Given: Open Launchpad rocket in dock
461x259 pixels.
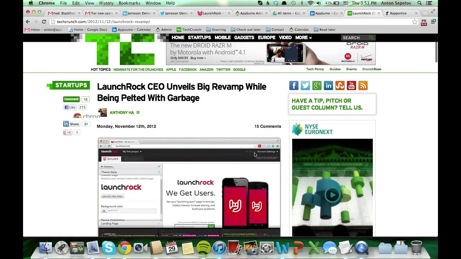Looking at the screenshot, I should coord(61,248).
